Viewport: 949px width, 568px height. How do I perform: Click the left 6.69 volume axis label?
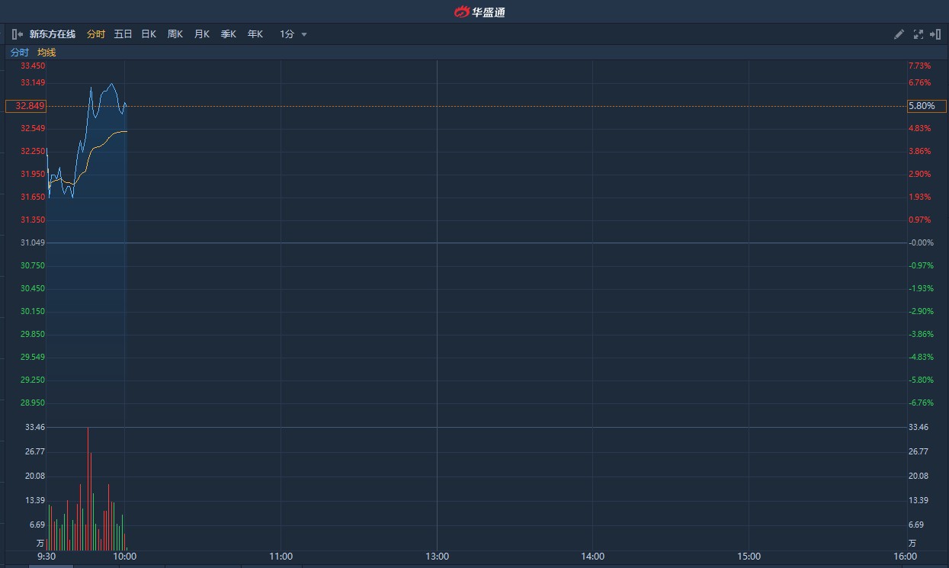click(37, 525)
